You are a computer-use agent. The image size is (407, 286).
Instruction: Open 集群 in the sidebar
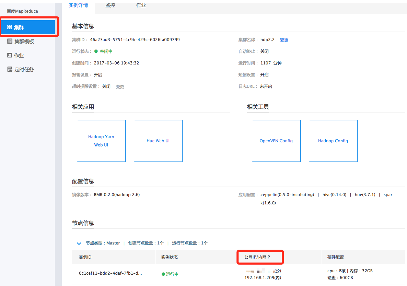click(x=28, y=27)
